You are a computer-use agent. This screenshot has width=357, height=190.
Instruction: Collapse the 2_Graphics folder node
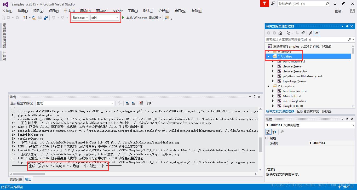pyautogui.click(x=268, y=86)
